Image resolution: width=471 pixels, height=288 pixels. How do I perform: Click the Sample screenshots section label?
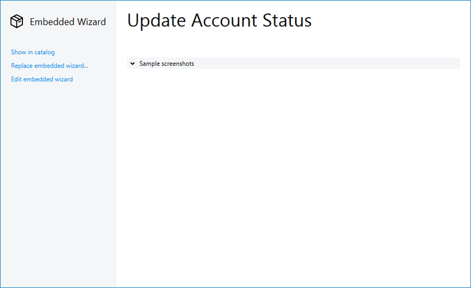167,63
